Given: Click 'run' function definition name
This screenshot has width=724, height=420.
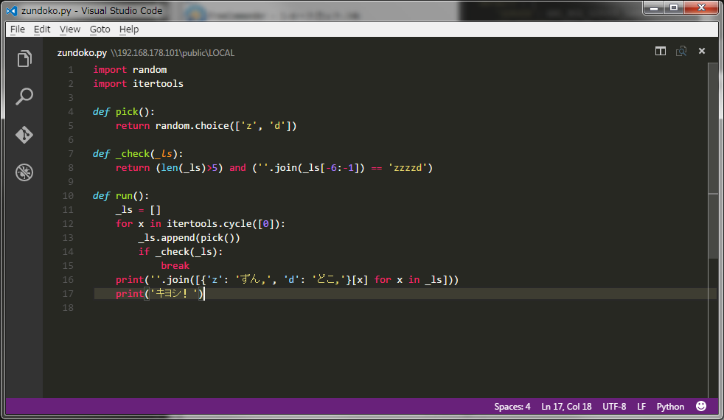Looking at the screenshot, I should (124, 196).
